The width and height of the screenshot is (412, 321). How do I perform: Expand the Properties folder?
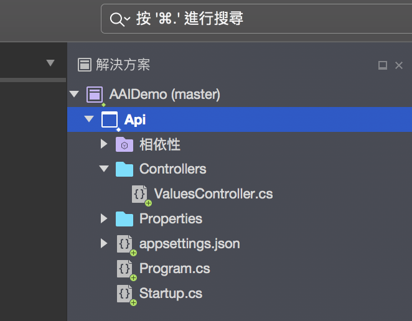click(x=104, y=218)
